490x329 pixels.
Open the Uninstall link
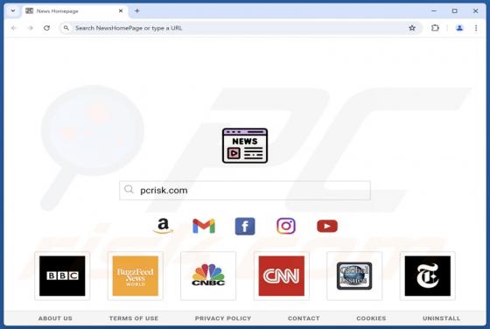(x=442, y=318)
